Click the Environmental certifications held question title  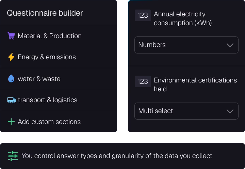[195, 84]
